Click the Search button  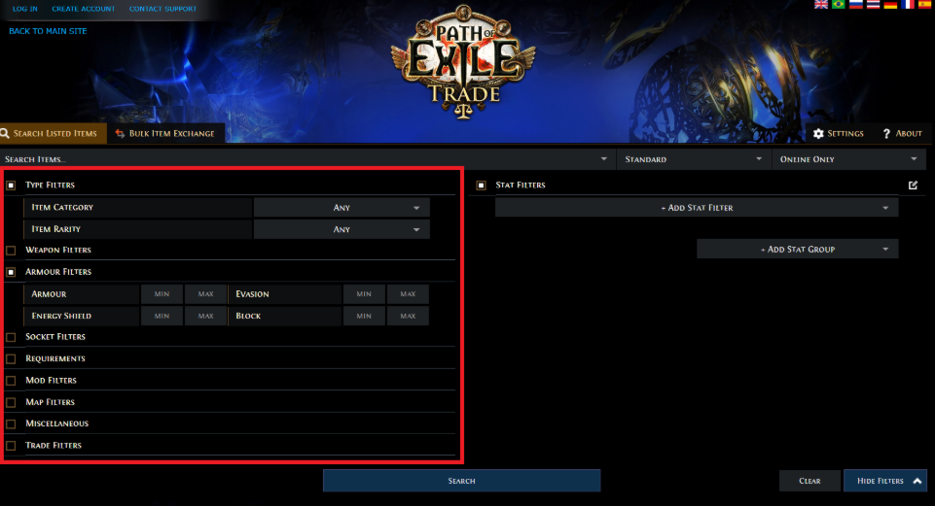(x=461, y=481)
